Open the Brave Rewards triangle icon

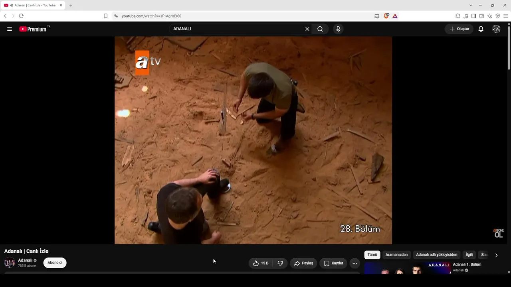click(x=395, y=16)
